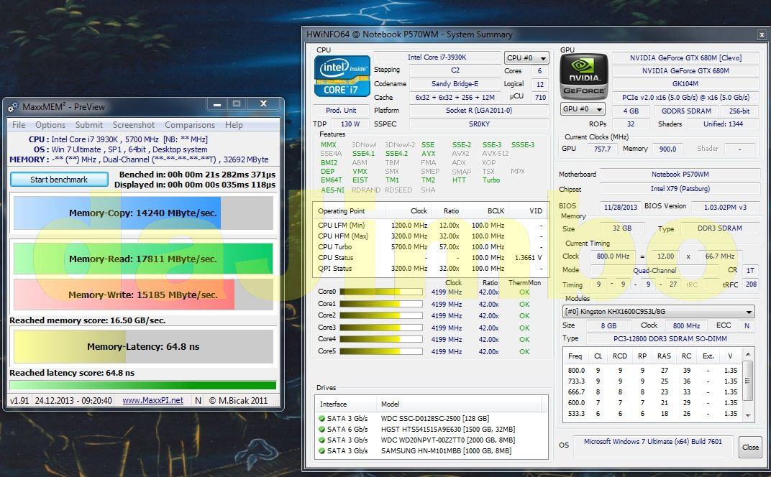Click the Core3 4199 MHz clock value
The image size is (771, 477).
tap(447, 328)
